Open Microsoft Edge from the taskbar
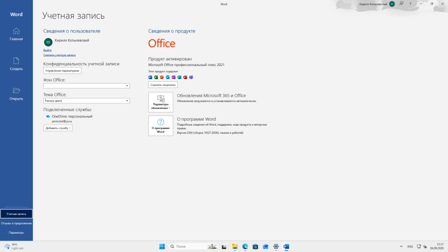This screenshot has height=252, width=448. point(245,246)
